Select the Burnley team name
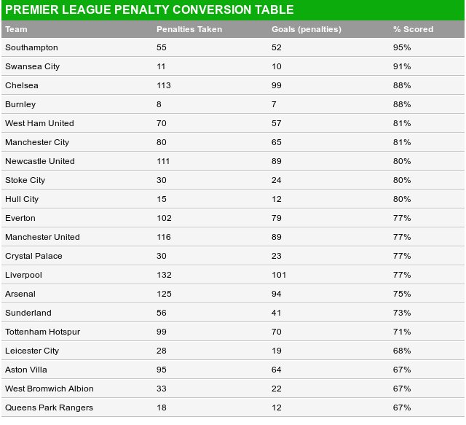 coord(20,104)
